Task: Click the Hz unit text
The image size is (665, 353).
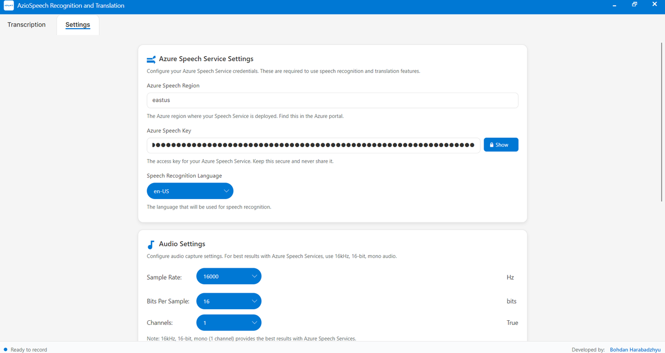Action: coord(510,278)
